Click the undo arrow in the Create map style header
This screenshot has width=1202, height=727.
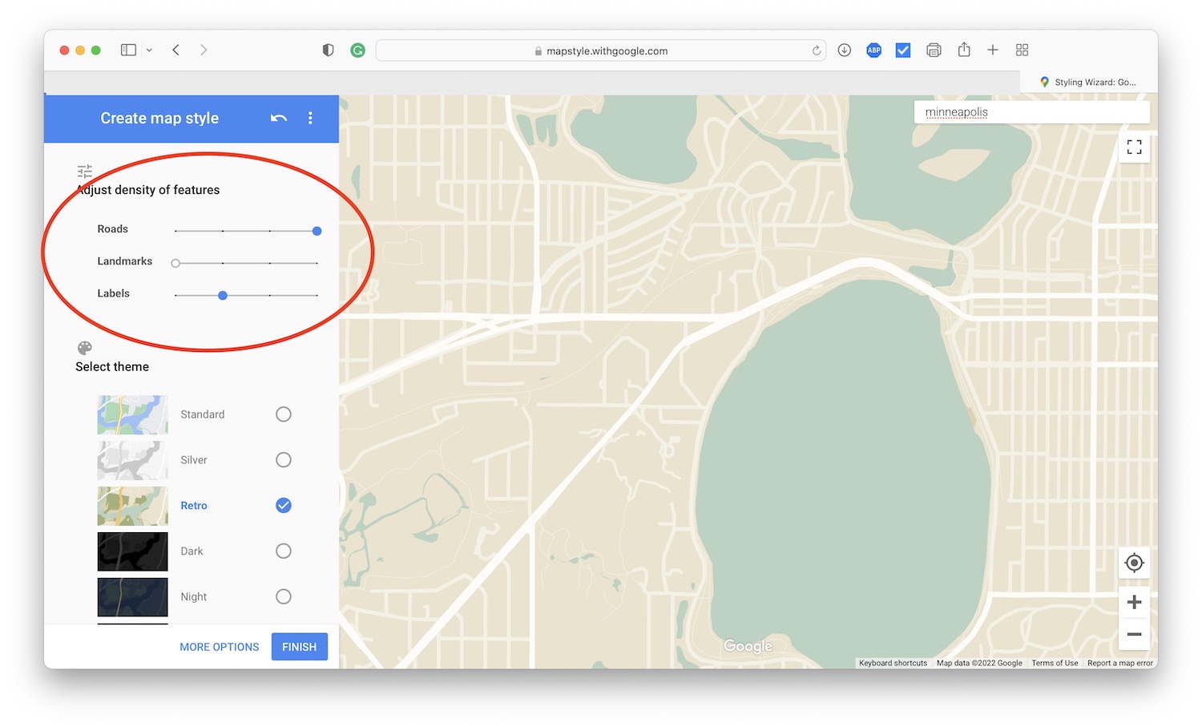click(278, 118)
